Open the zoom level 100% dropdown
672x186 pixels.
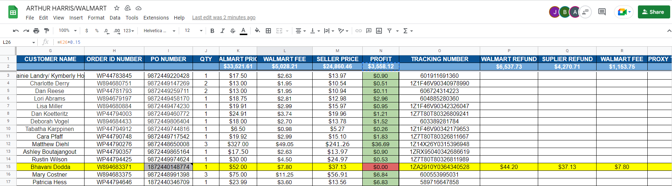point(68,31)
